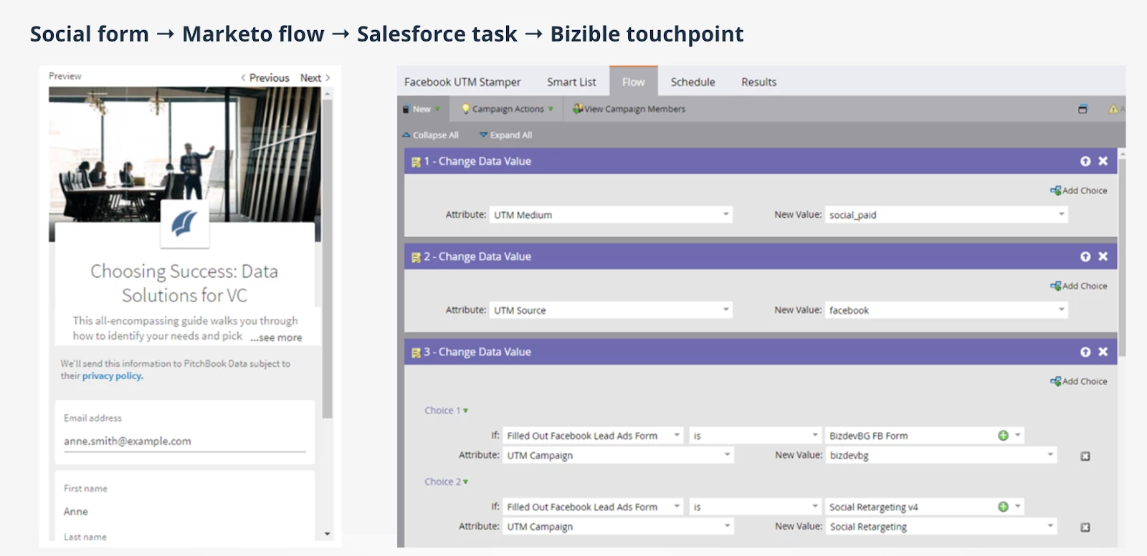Click the bizdevbg new value field

click(x=941, y=455)
